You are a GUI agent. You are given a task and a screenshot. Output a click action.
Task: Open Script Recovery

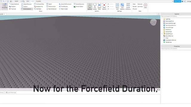(x=79, y=4)
